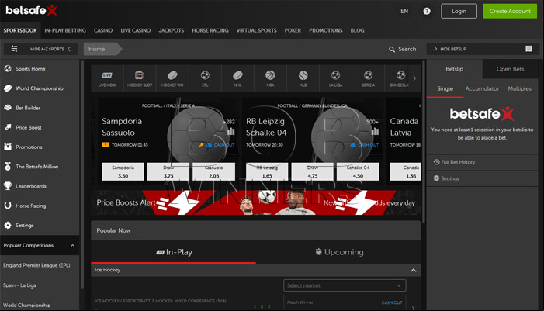Image resolution: width=544 pixels, height=311 pixels.
Task: Select the In-Play tab
Action: click(x=174, y=252)
